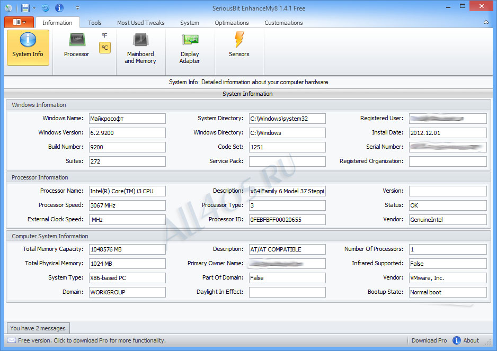Click the envelope icon in status bar
The width and height of the screenshot is (497, 351).
pyautogui.click(x=12, y=340)
